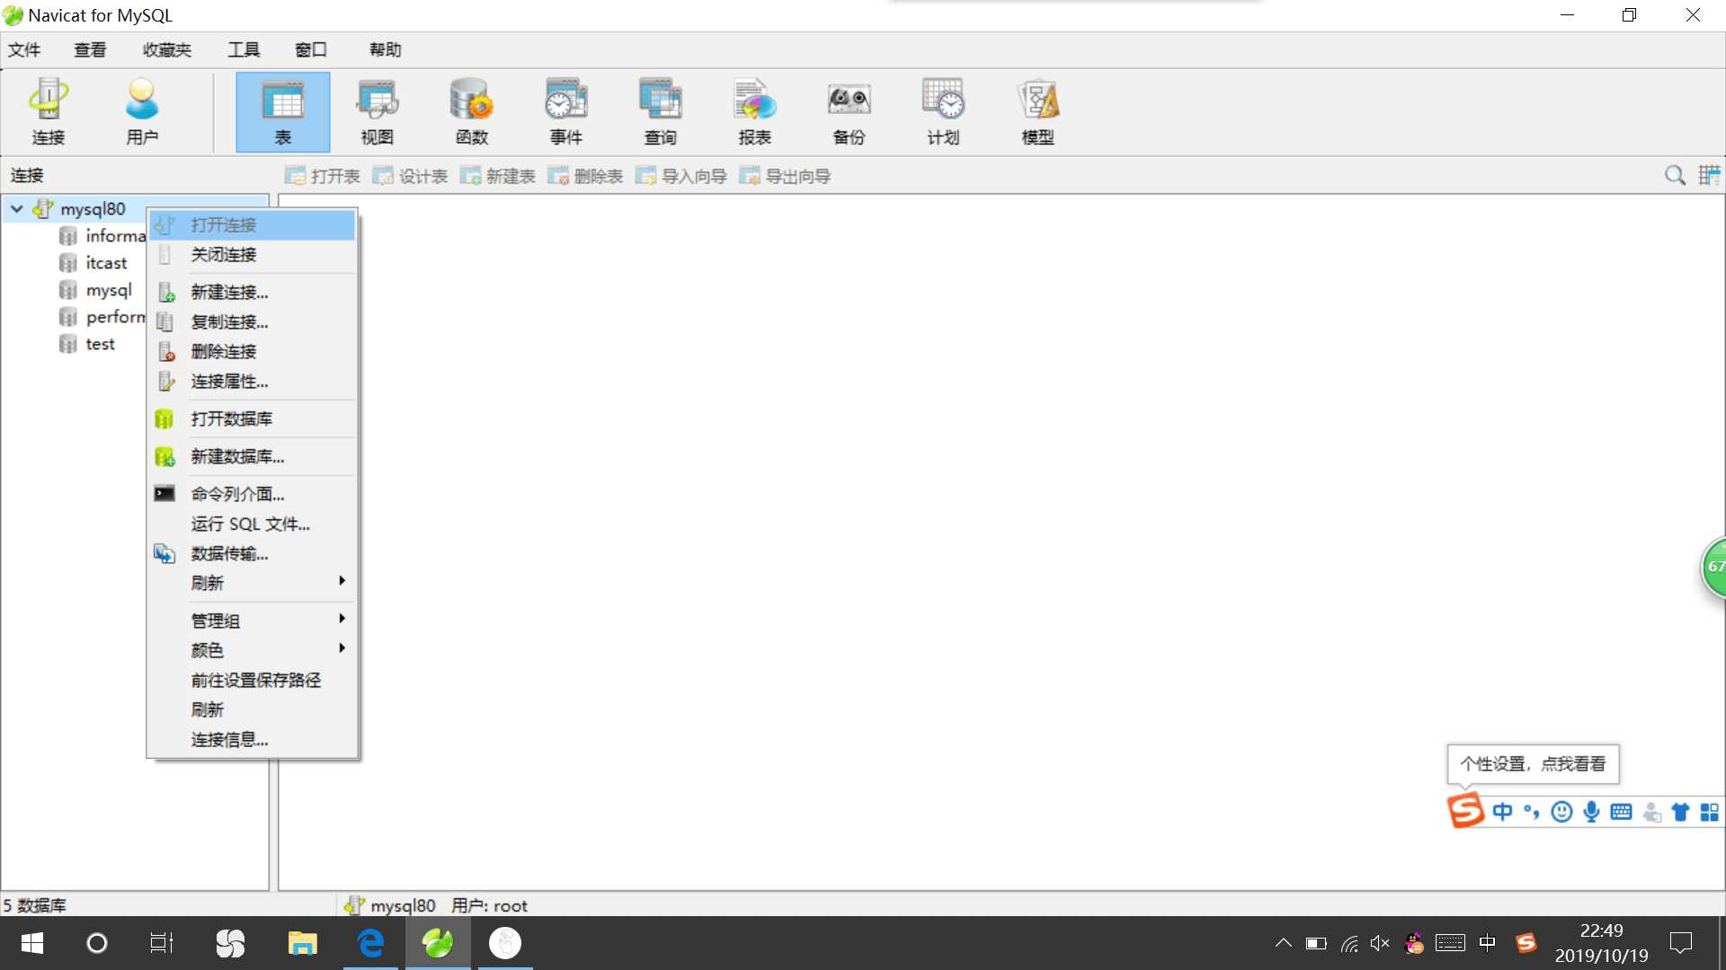The image size is (1726, 970).
Task: Open the 用户 (User) toolbar icon
Action: [x=142, y=111]
